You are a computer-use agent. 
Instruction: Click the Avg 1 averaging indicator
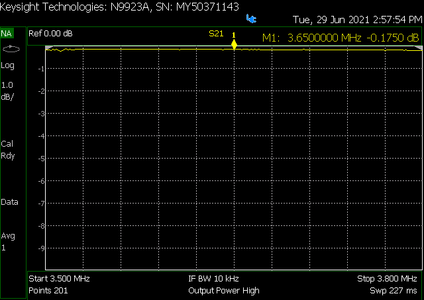(x=8, y=242)
